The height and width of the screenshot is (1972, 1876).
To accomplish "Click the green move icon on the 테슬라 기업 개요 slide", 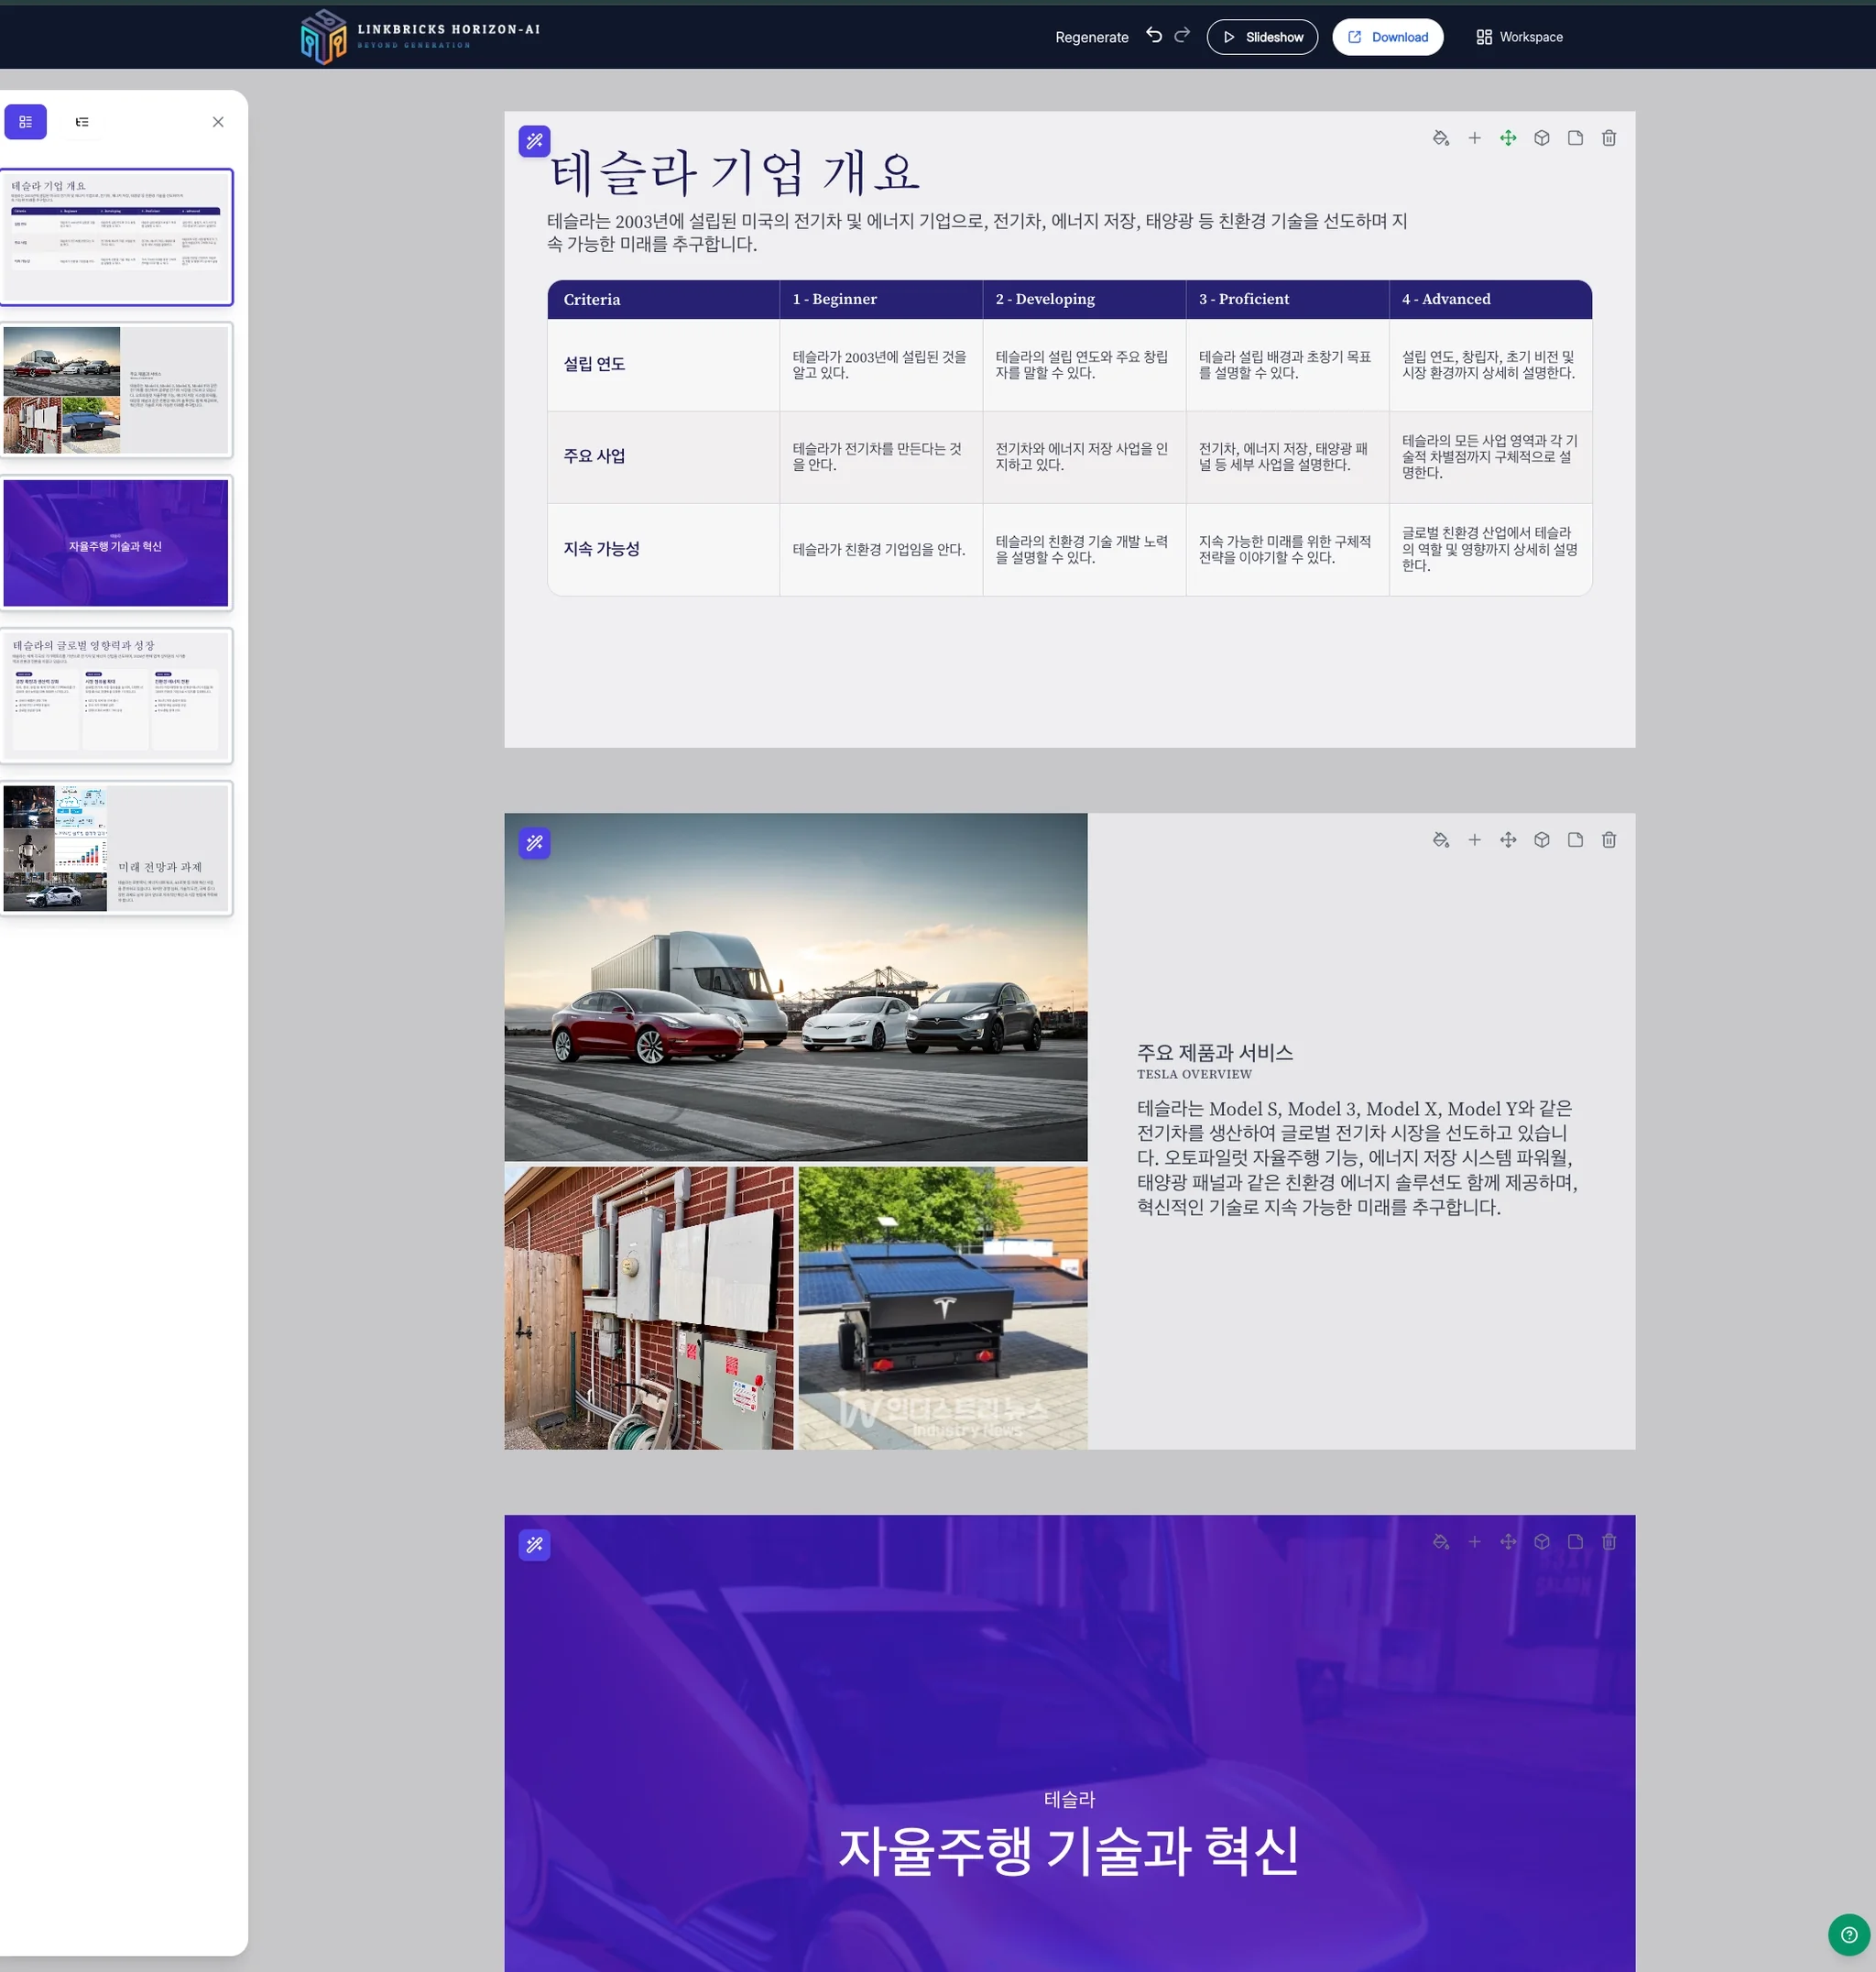I will point(1508,138).
